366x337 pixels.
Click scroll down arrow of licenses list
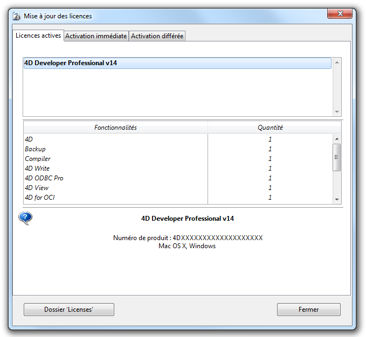337,112
